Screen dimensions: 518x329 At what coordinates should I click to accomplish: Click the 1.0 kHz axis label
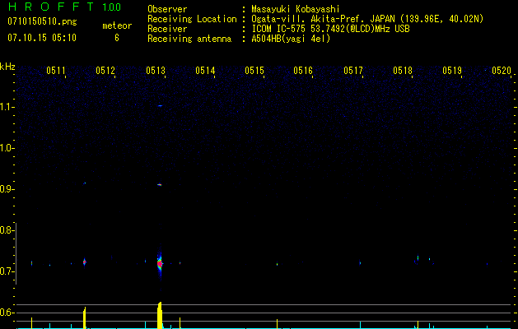tap(6, 148)
